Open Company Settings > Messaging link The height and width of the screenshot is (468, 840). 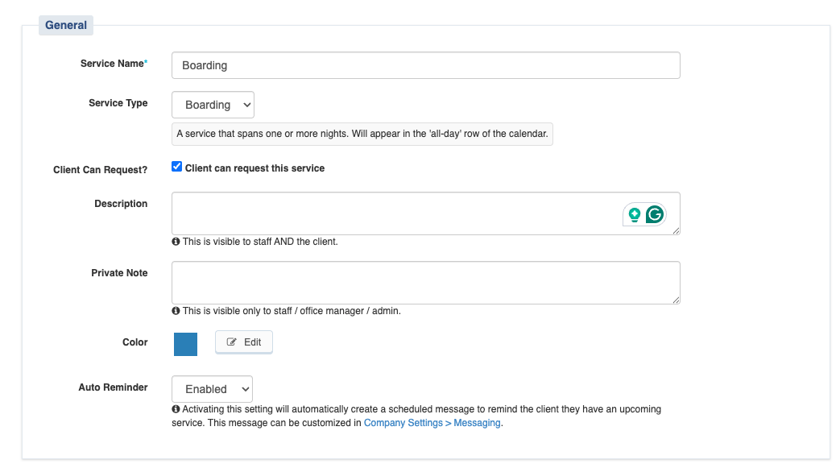point(432,423)
